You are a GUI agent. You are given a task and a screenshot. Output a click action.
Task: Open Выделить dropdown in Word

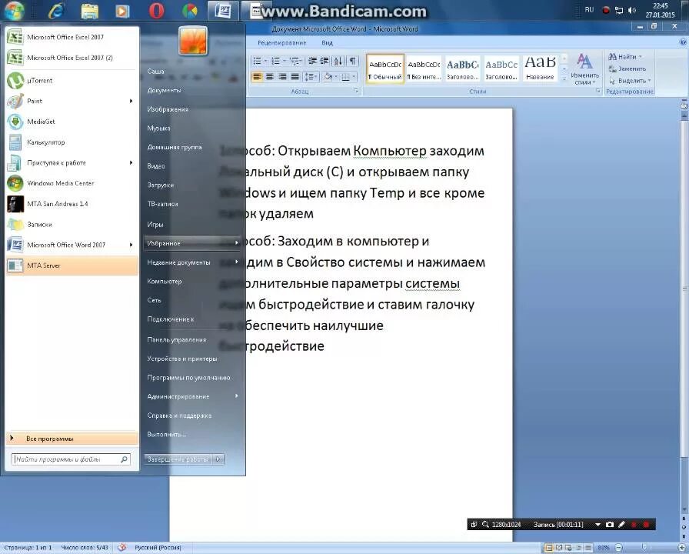coord(630,81)
